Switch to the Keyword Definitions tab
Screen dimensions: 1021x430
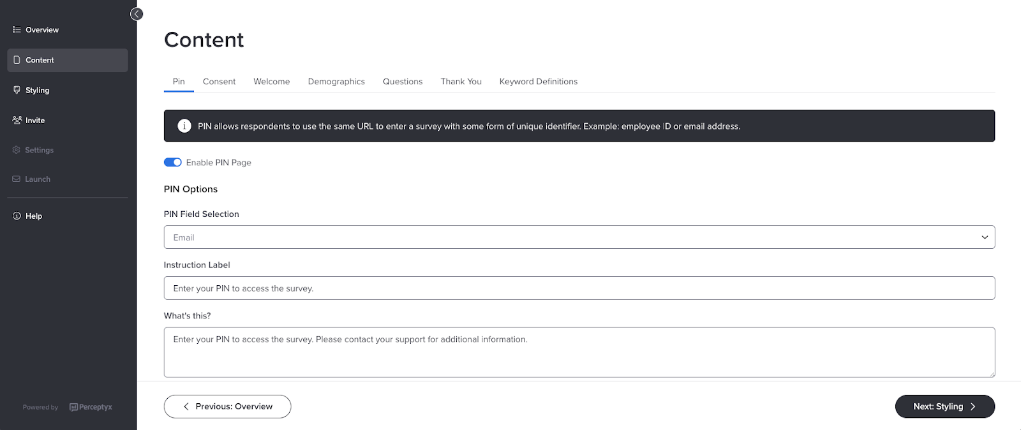tap(539, 82)
